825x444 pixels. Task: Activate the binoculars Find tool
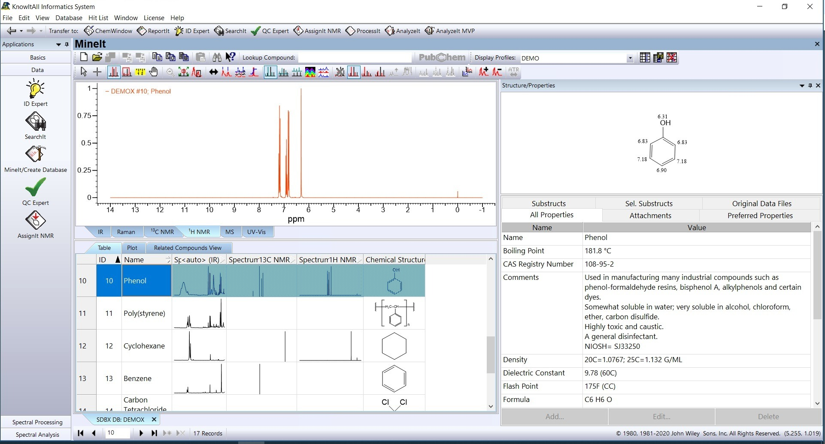pos(216,57)
